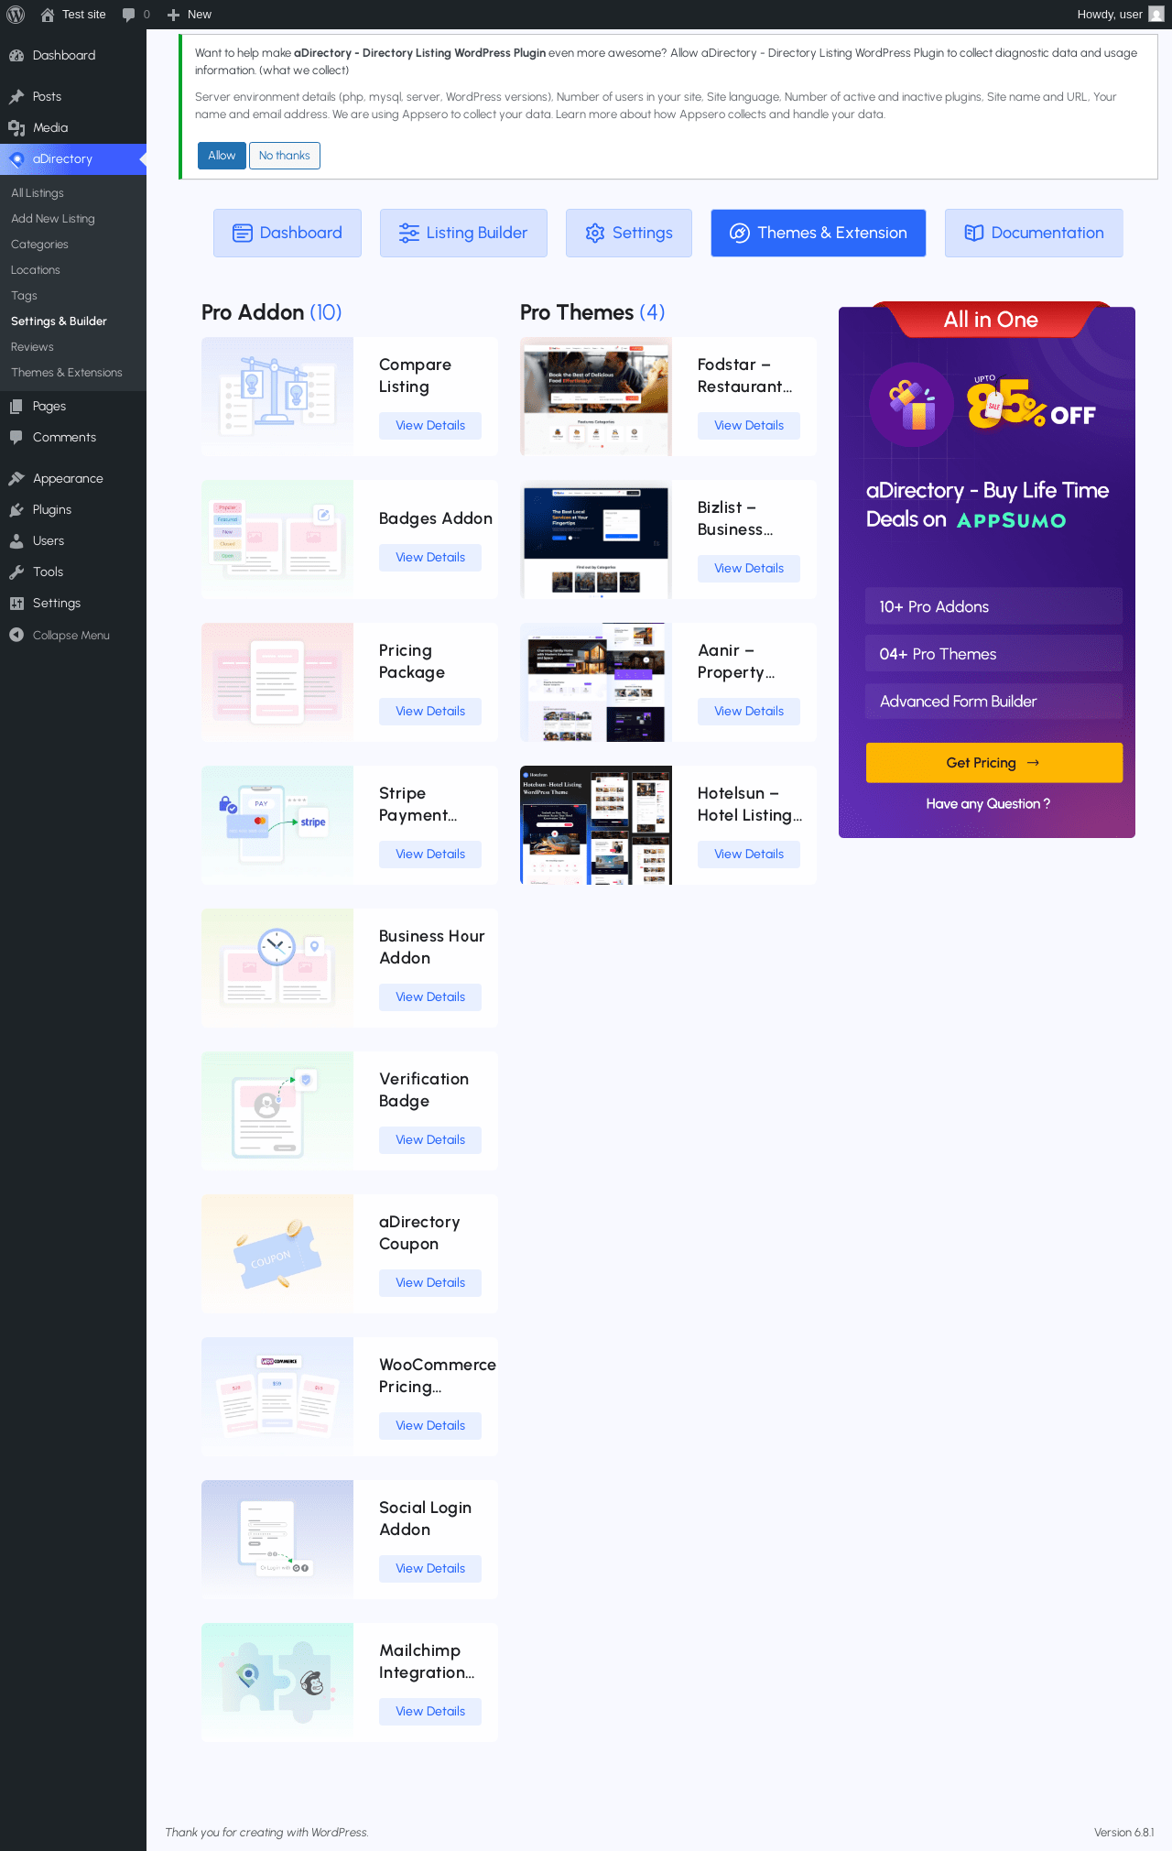Viewport: 1172px width, 1851px height.
Task: Click the Appearance brush icon
Action: pyautogui.click(x=16, y=479)
